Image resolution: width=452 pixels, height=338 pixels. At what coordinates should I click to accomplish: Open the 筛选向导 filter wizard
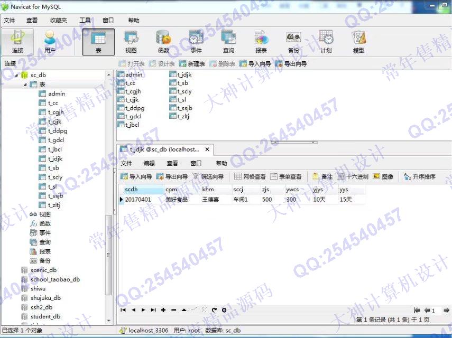pyautogui.click(x=208, y=176)
